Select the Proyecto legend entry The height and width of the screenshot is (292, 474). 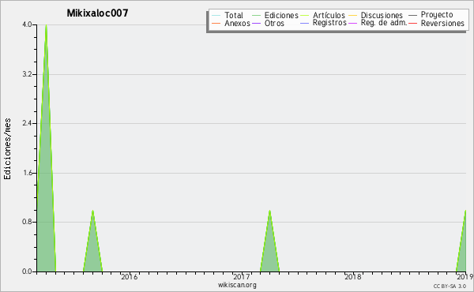[x=437, y=15]
